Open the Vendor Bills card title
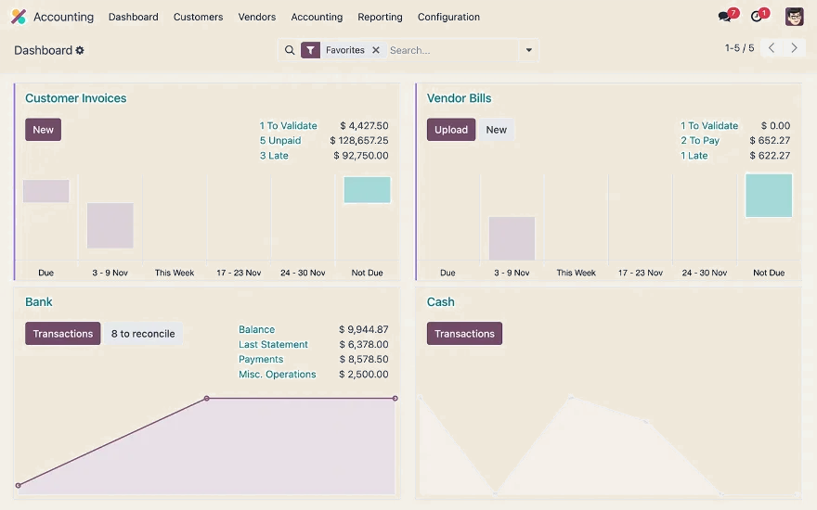 (x=459, y=98)
